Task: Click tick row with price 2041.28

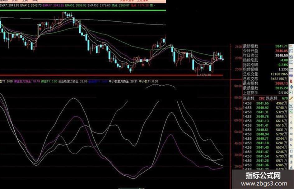Action: coord(265,161)
